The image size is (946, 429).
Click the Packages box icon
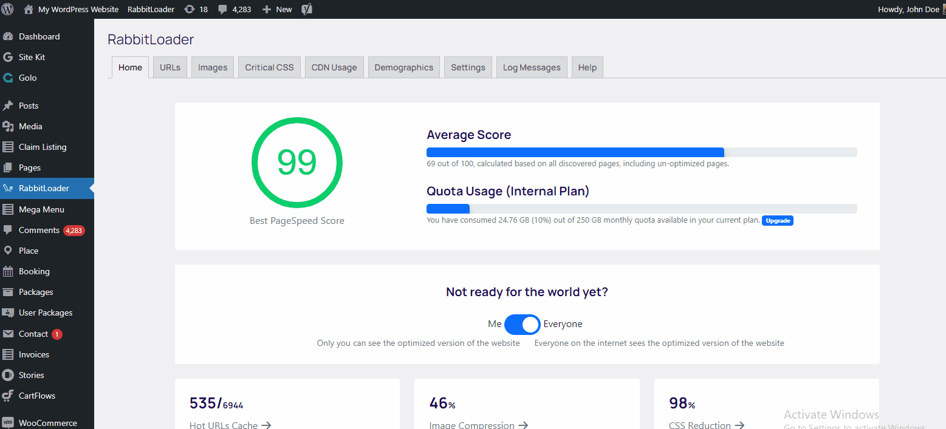click(8, 292)
